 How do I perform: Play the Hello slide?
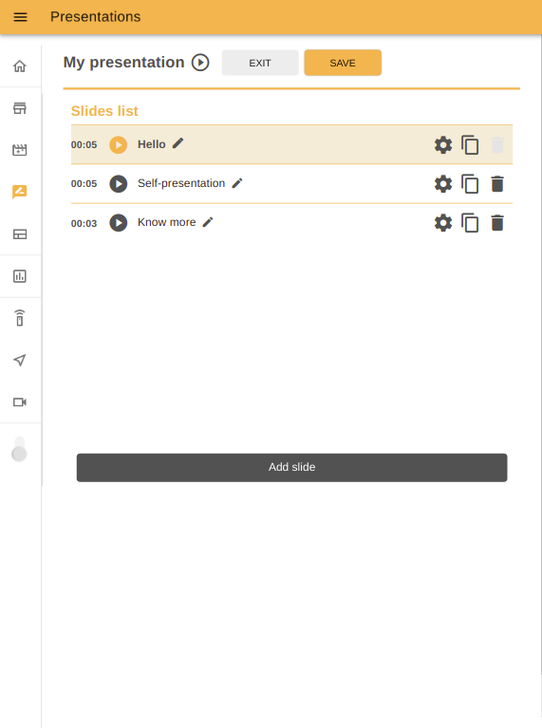[x=119, y=145]
